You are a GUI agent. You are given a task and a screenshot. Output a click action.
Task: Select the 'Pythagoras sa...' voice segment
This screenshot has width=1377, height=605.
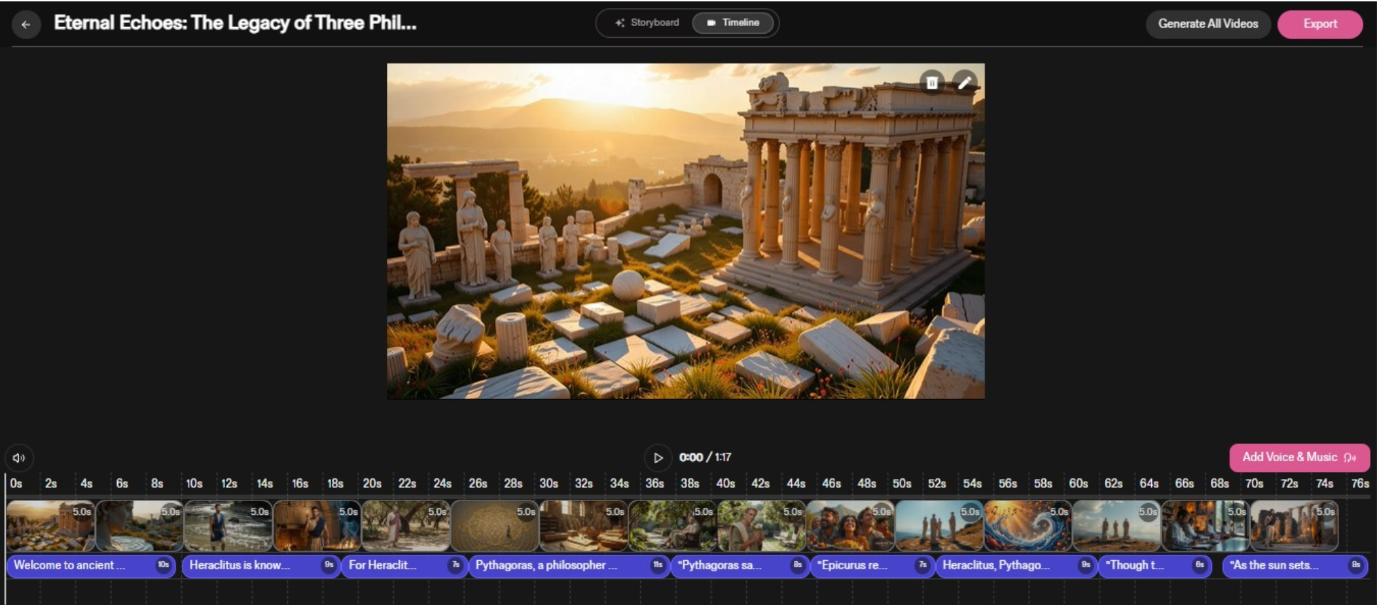(739, 566)
